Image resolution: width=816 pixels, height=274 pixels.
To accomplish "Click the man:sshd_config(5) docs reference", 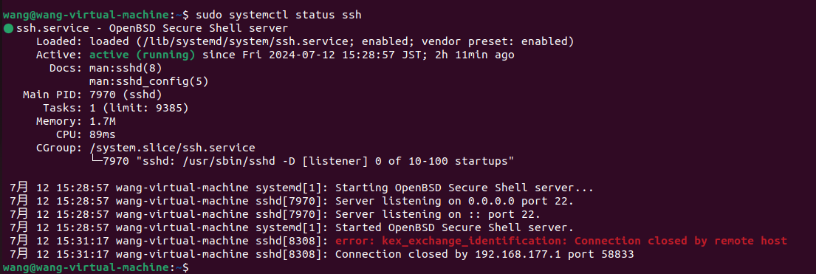I will pyautogui.click(x=149, y=82).
